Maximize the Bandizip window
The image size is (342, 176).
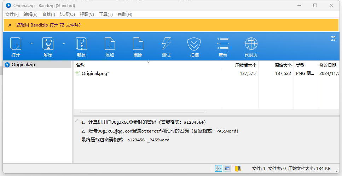point(315,5)
